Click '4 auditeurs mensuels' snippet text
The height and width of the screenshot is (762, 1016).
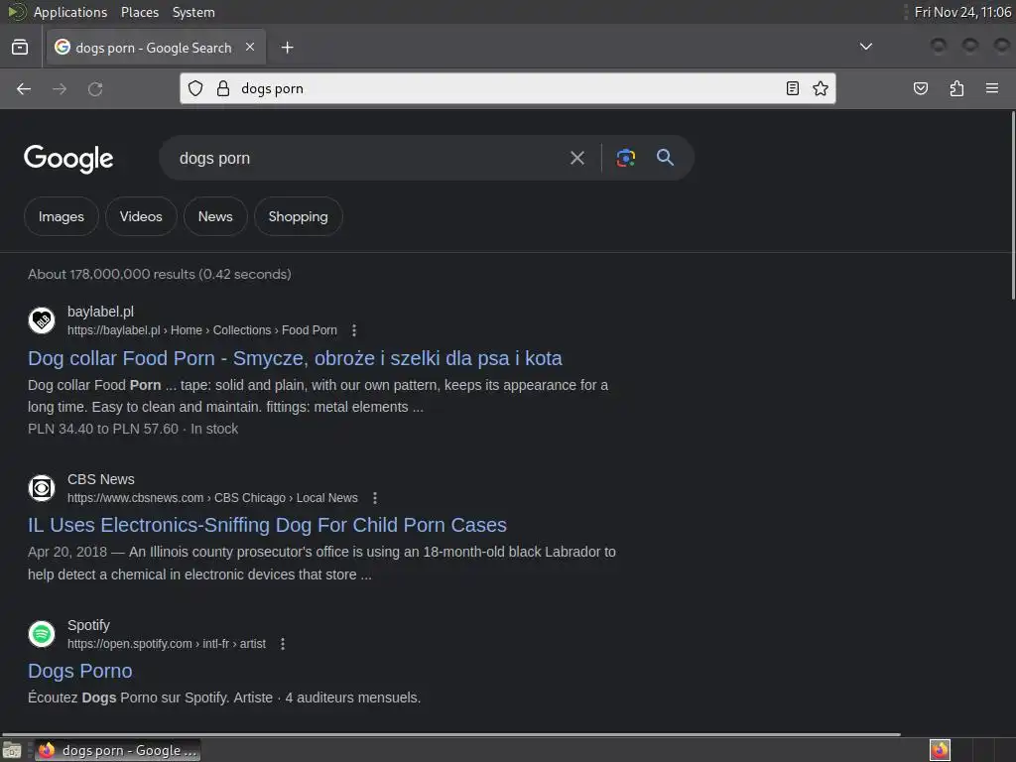point(352,698)
